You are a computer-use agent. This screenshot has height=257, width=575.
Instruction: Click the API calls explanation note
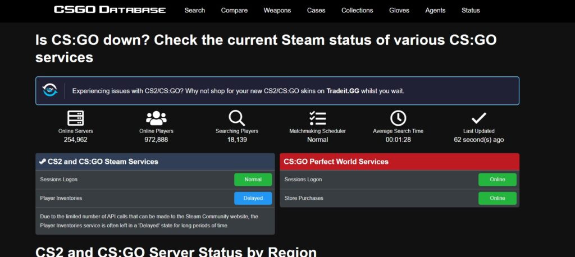click(149, 221)
